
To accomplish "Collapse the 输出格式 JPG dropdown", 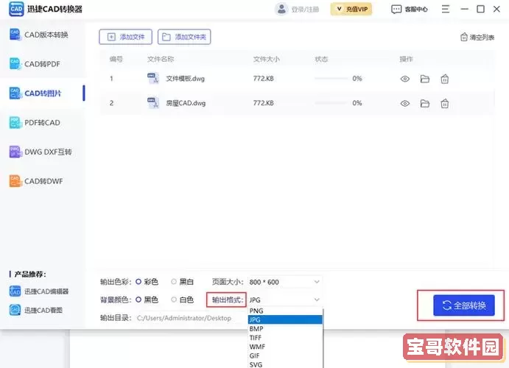I will [284, 300].
